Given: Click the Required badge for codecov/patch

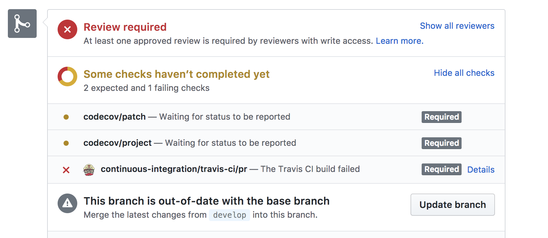Looking at the screenshot, I should [441, 117].
